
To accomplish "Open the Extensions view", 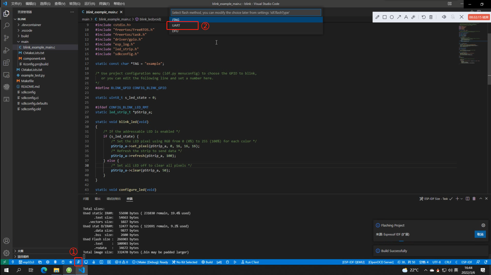I will pos(6,63).
